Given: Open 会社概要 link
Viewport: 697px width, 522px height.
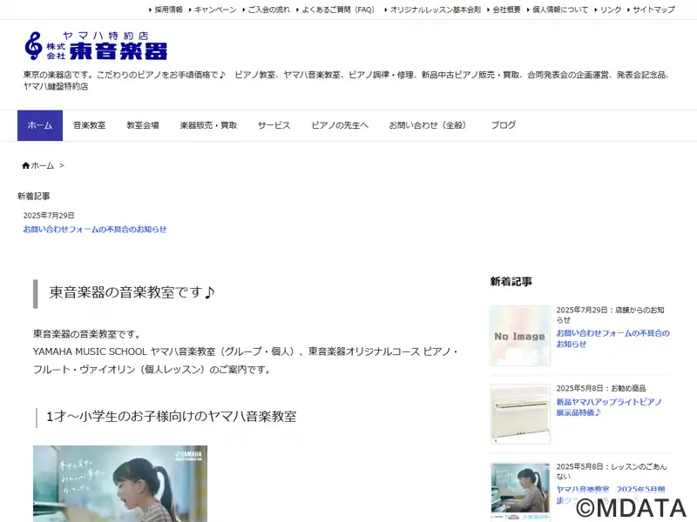Looking at the screenshot, I should tap(506, 10).
